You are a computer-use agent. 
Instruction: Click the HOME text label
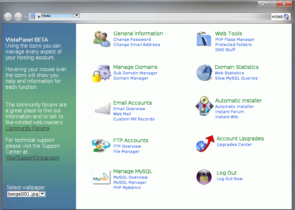click(x=277, y=17)
